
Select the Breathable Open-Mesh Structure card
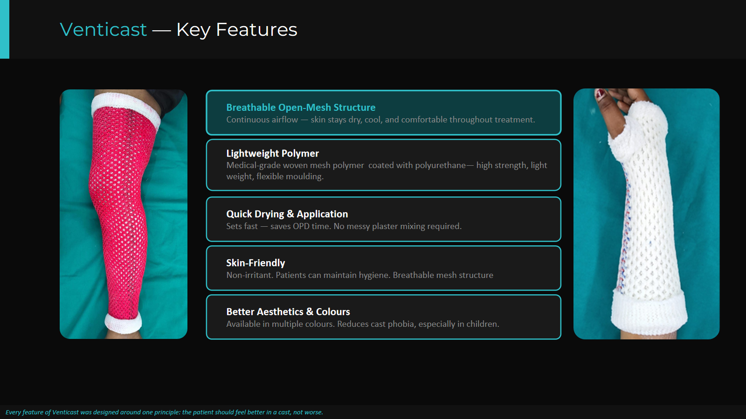(x=384, y=113)
